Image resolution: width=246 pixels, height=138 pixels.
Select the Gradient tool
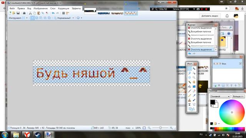194,87
